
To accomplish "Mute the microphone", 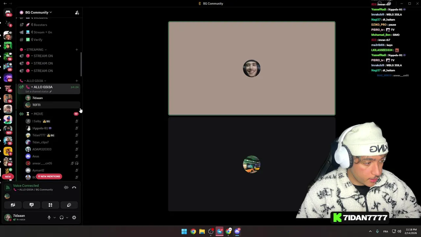I will (49, 218).
